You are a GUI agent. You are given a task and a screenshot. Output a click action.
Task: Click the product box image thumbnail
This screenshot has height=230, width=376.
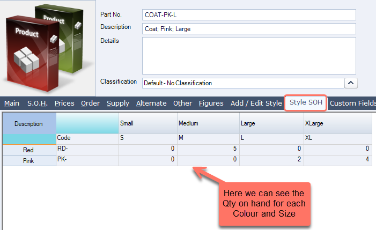pyautogui.click(x=48, y=48)
